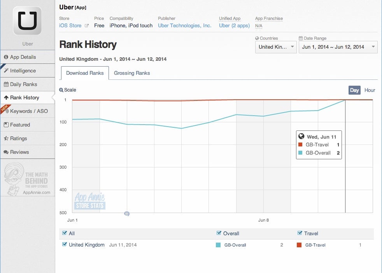Click the Reviews speech bubble icon
The image size is (382, 273).
click(6, 152)
